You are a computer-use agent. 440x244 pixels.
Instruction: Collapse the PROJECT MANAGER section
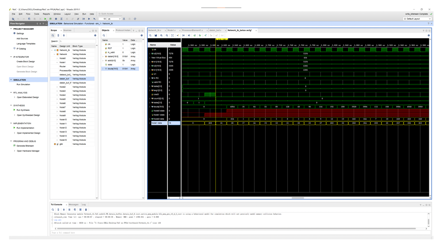coord(11,29)
